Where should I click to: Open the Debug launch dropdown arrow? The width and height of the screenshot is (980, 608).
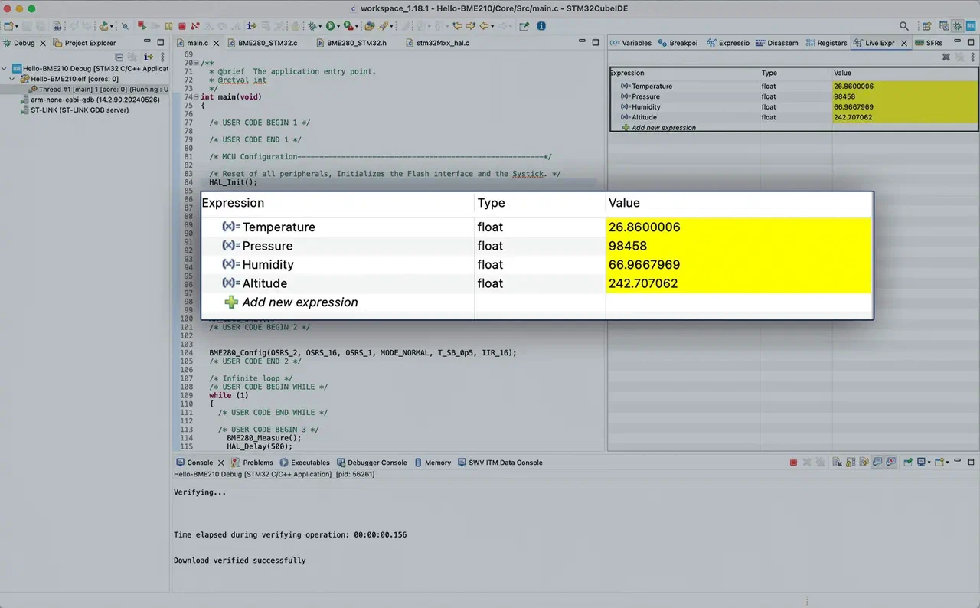tap(320, 26)
